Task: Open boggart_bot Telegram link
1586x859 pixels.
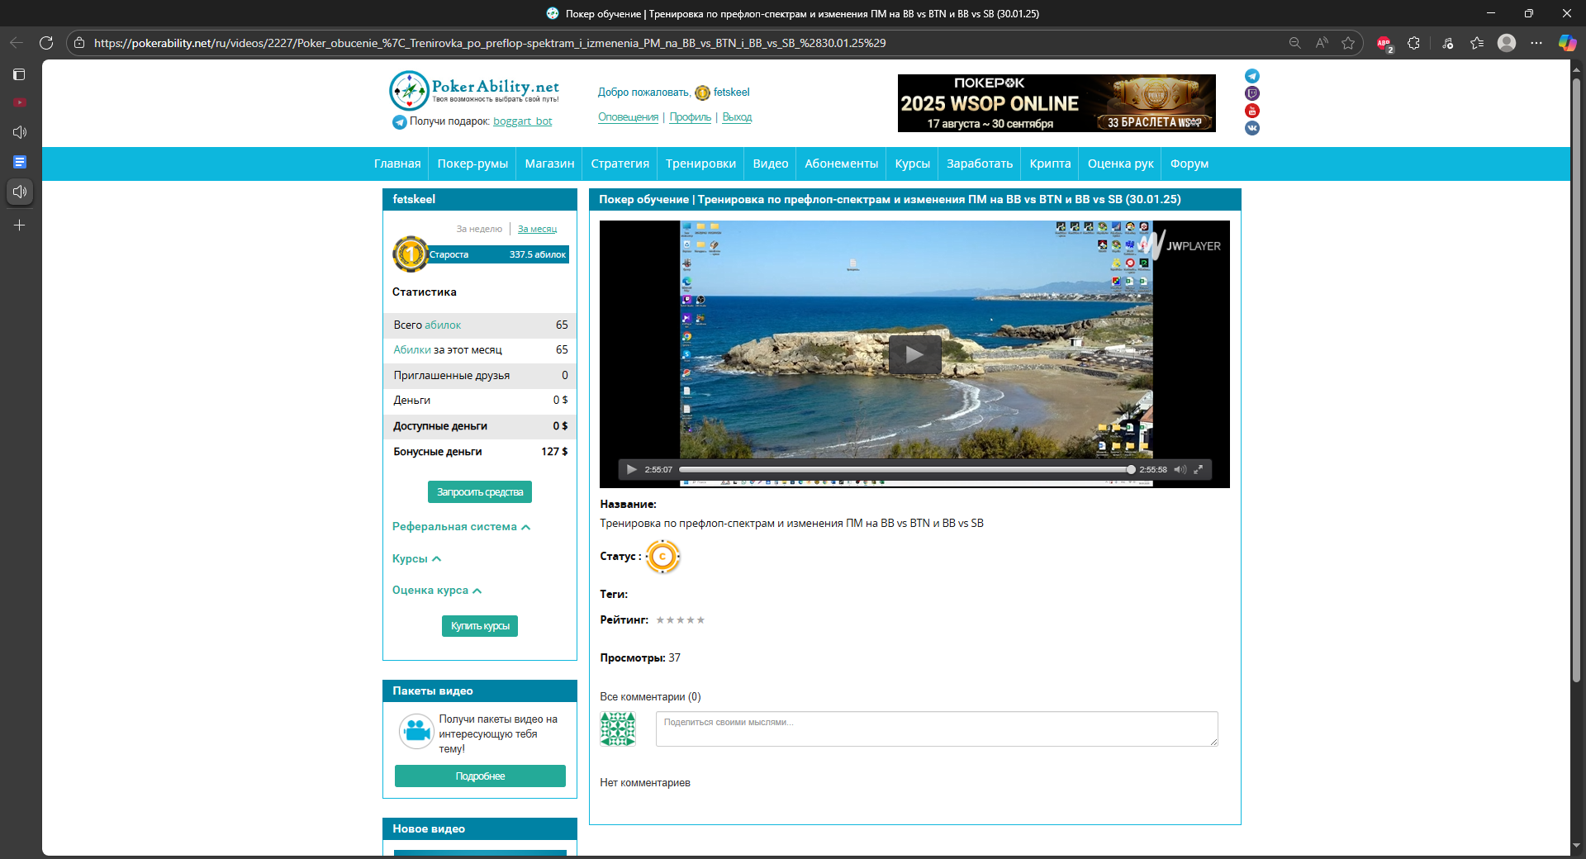Action: pyautogui.click(x=523, y=121)
